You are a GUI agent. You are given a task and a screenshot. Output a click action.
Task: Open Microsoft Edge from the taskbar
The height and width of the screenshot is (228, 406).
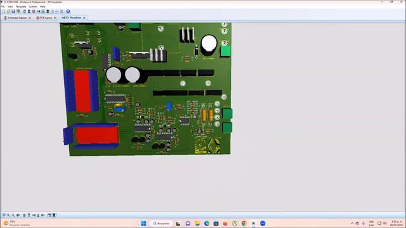(x=207, y=224)
